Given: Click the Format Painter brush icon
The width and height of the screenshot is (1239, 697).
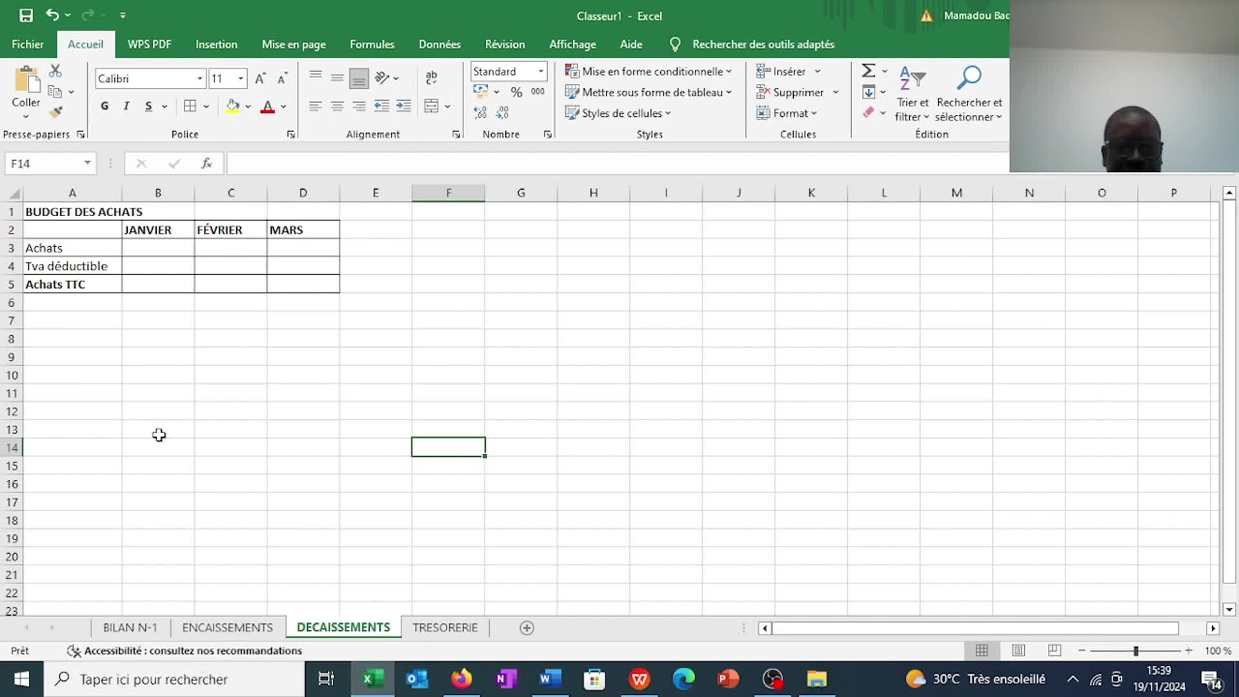Looking at the screenshot, I should [56, 112].
